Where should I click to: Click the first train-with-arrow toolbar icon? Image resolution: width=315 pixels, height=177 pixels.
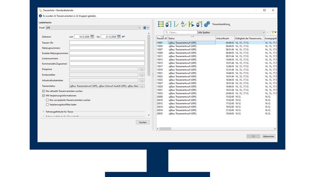point(168,24)
